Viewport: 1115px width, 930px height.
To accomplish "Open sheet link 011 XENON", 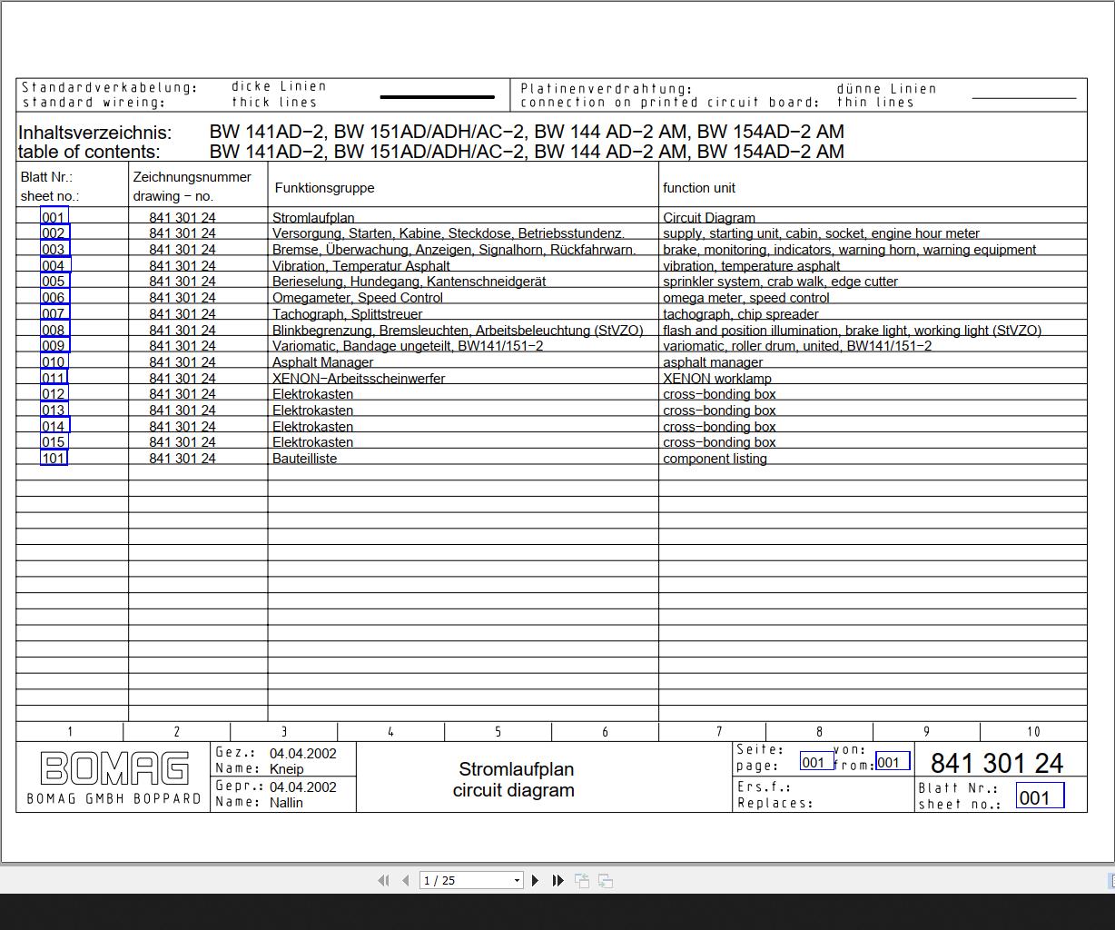I will pos(54,378).
